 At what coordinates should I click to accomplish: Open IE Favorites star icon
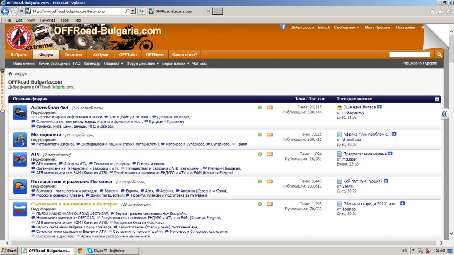coord(440,12)
